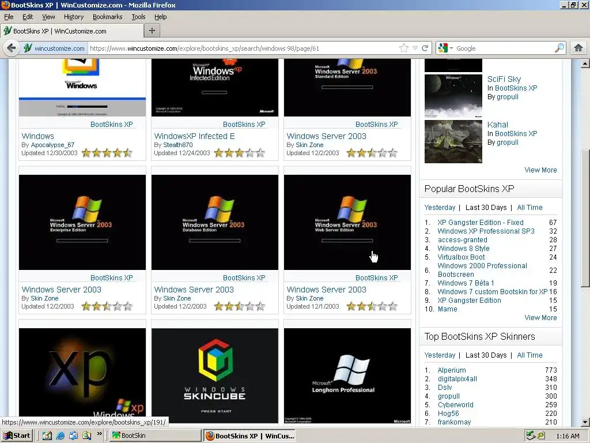Reload the page using the refresh icon

(x=425, y=48)
